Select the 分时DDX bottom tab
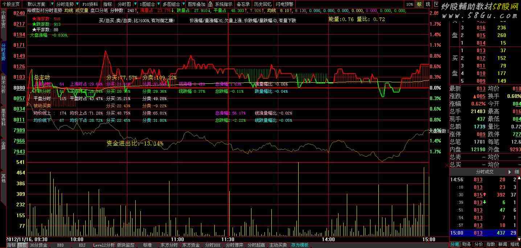The width and height of the screenshot is (521, 248). [213, 245]
